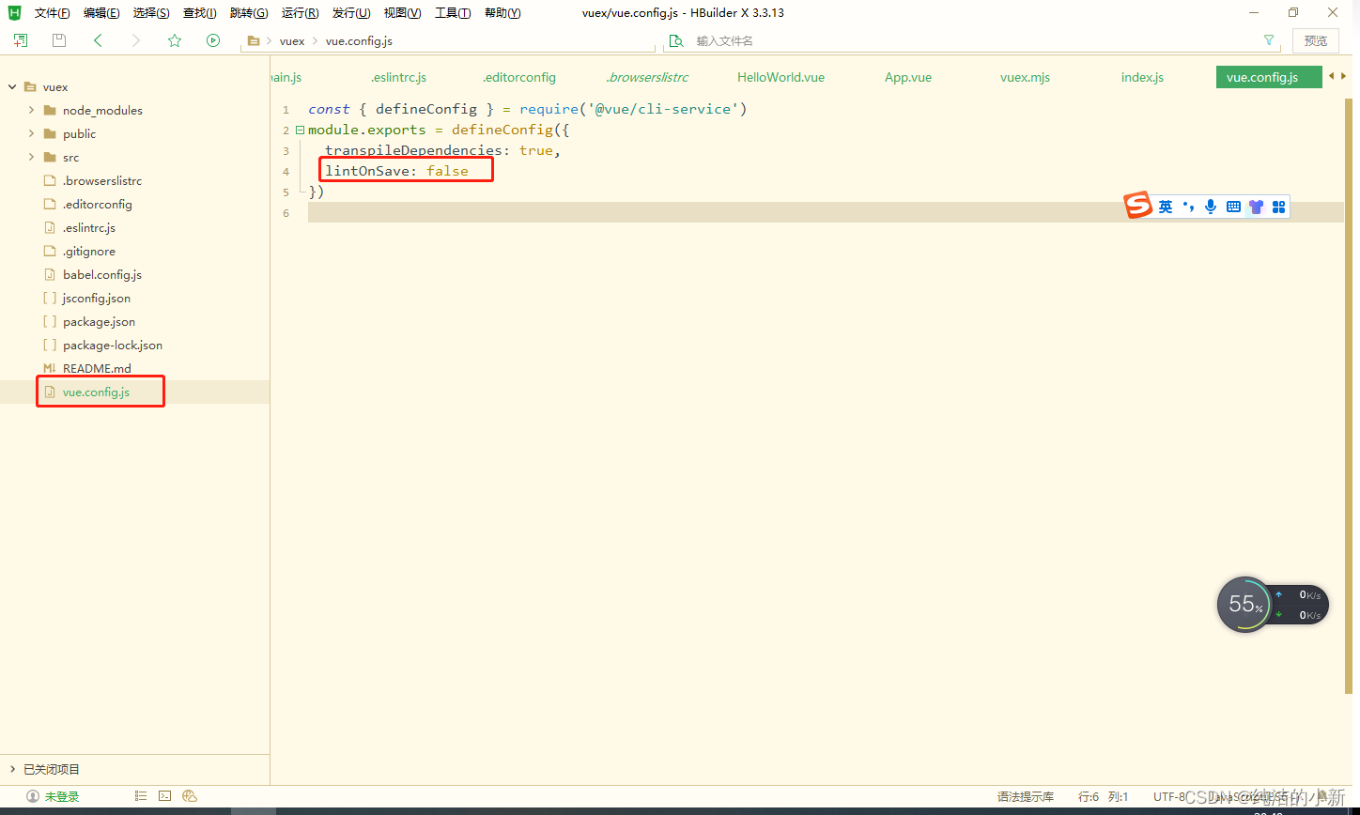The height and width of the screenshot is (815, 1360).
Task: Go back with the left arrow icon
Action: pos(98,40)
